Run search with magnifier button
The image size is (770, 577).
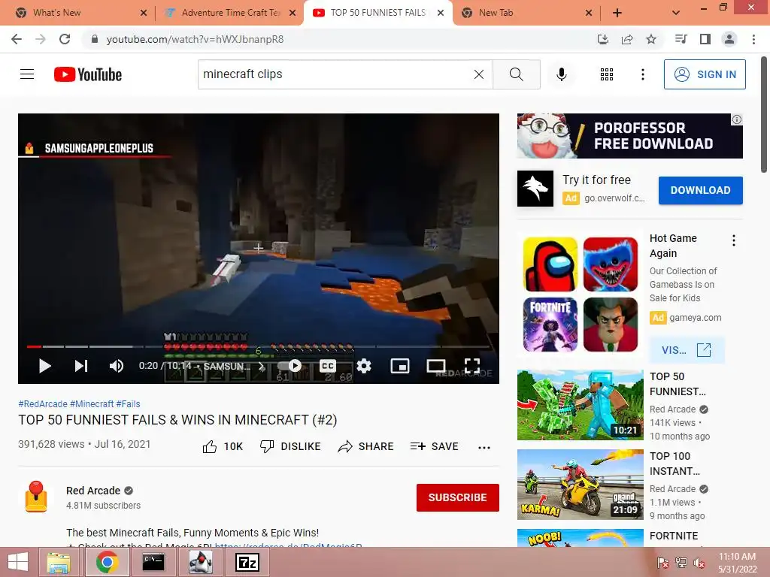click(x=516, y=74)
